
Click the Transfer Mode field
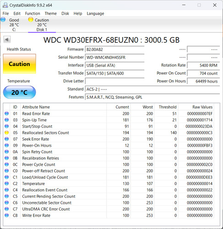[114, 73]
